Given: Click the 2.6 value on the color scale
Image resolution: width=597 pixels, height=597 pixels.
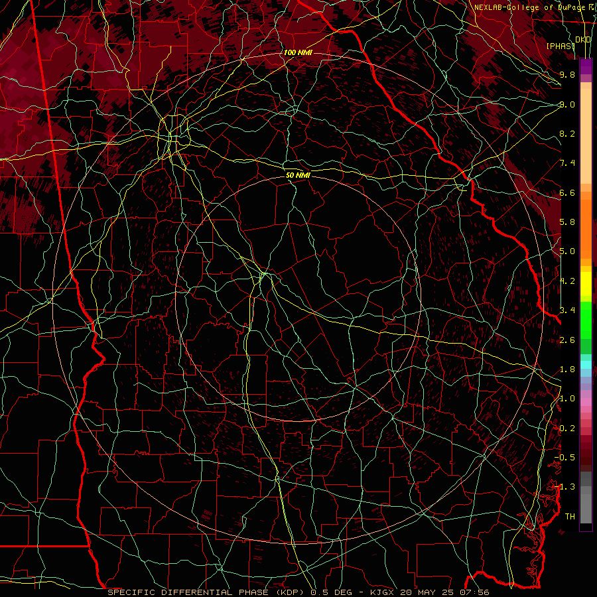Looking at the screenshot, I should [567, 340].
